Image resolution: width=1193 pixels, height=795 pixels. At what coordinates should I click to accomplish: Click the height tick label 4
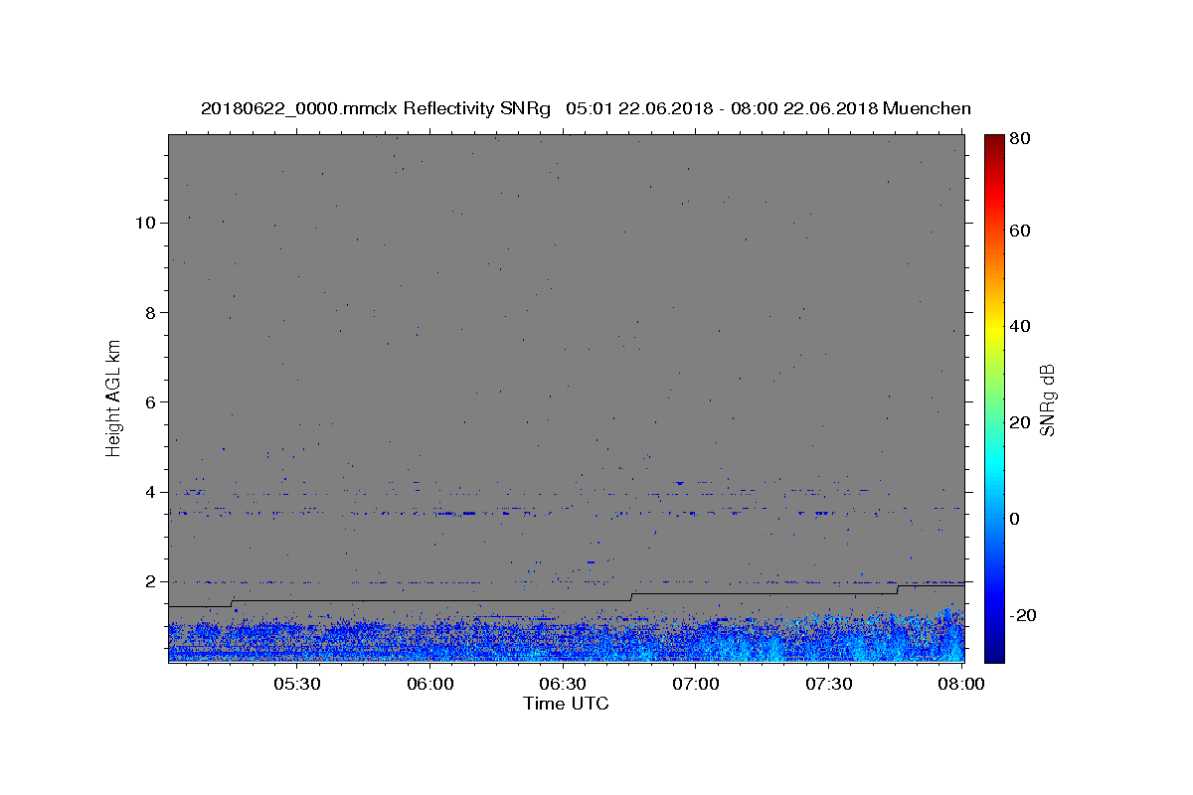[x=150, y=492]
